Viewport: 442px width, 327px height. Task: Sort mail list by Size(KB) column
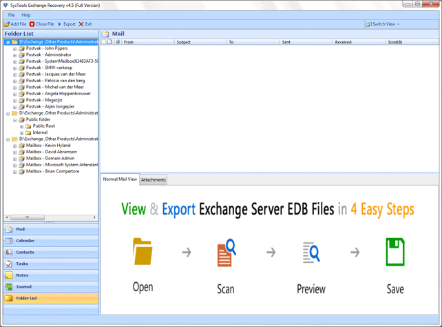tap(412, 42)
